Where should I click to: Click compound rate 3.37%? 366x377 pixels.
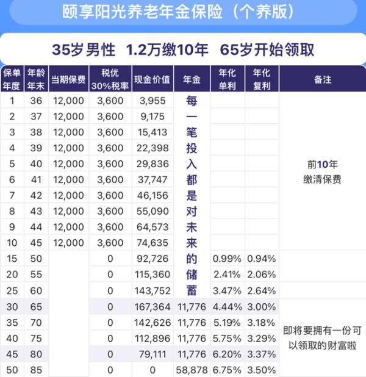click(x=262, y=354)
